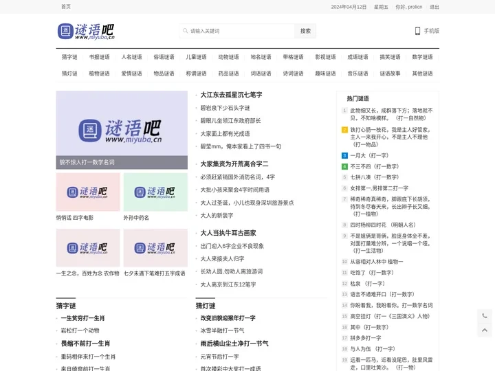Open thumbnail above 一生之念，百姓为念 农作物

(x=88, y=247)
